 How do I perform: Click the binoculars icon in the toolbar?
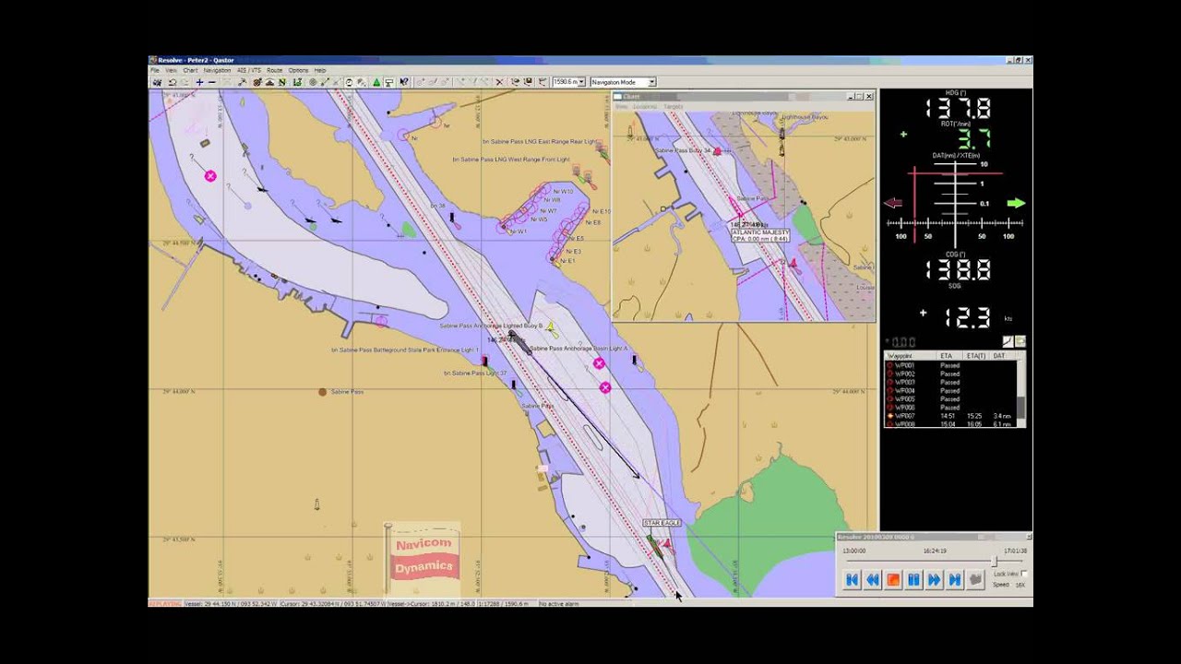tap(157, 82)
